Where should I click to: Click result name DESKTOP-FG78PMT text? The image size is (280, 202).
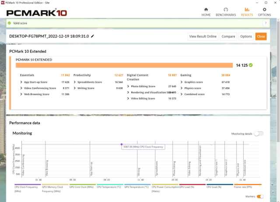pos(49,36)
